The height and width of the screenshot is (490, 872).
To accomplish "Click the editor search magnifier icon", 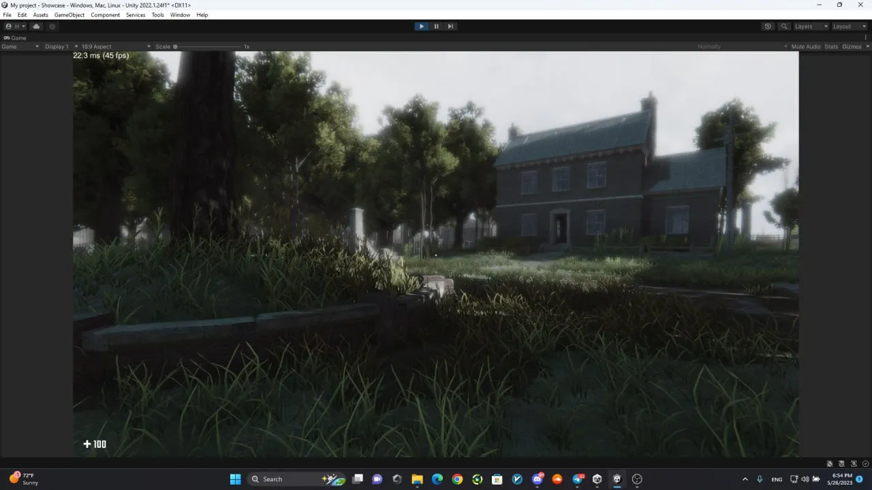I will (784, 27).
